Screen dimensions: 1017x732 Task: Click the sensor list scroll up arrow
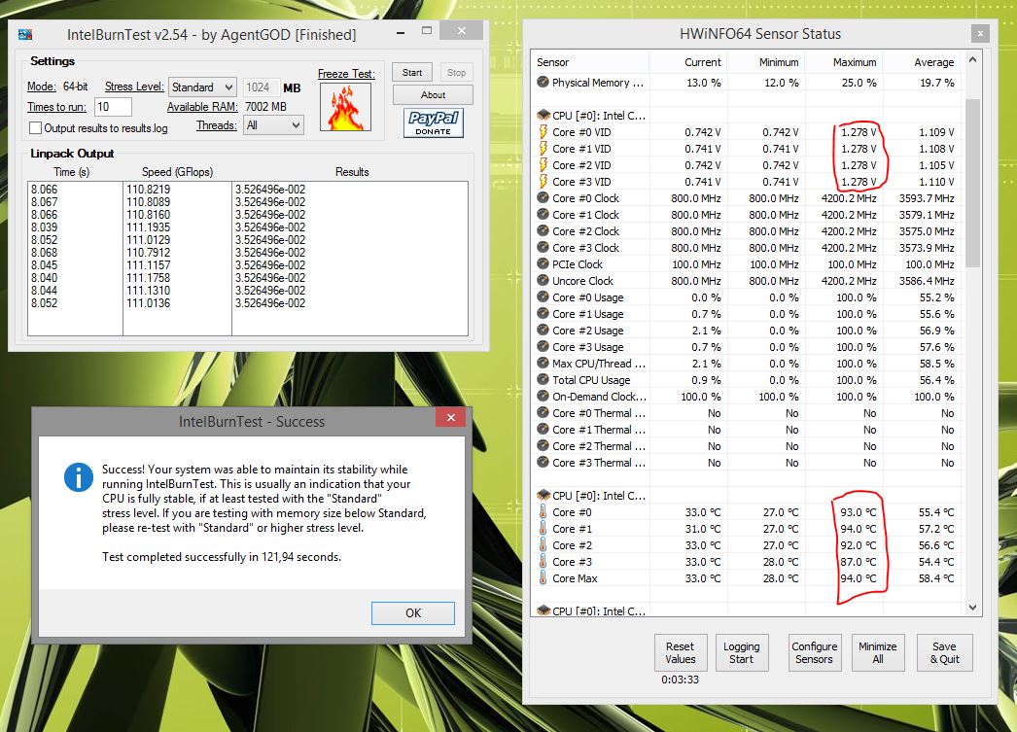pyautogui.click(x=972, y=59)
